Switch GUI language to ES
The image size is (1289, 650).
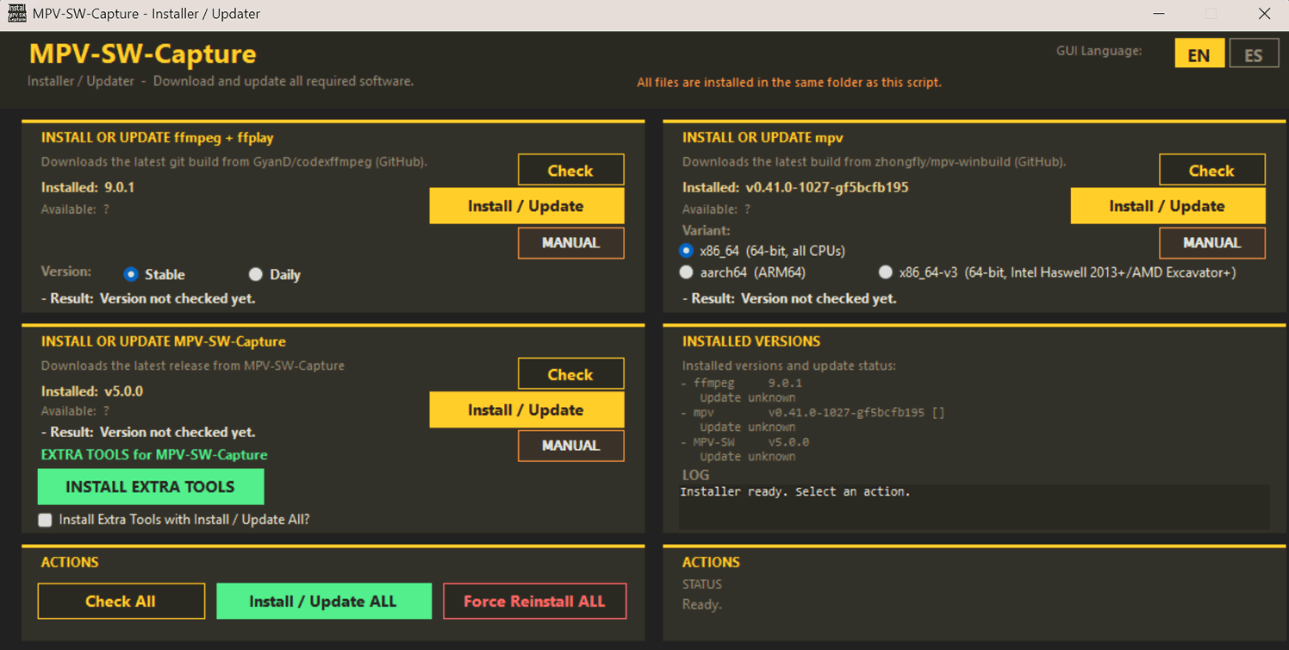1253,54
